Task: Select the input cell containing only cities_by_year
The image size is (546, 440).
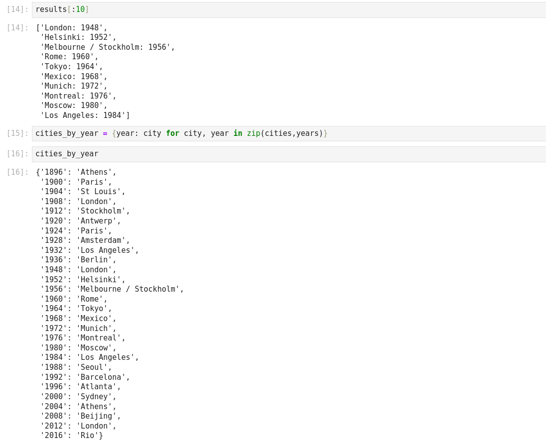Action: click(x=289, y=154)
